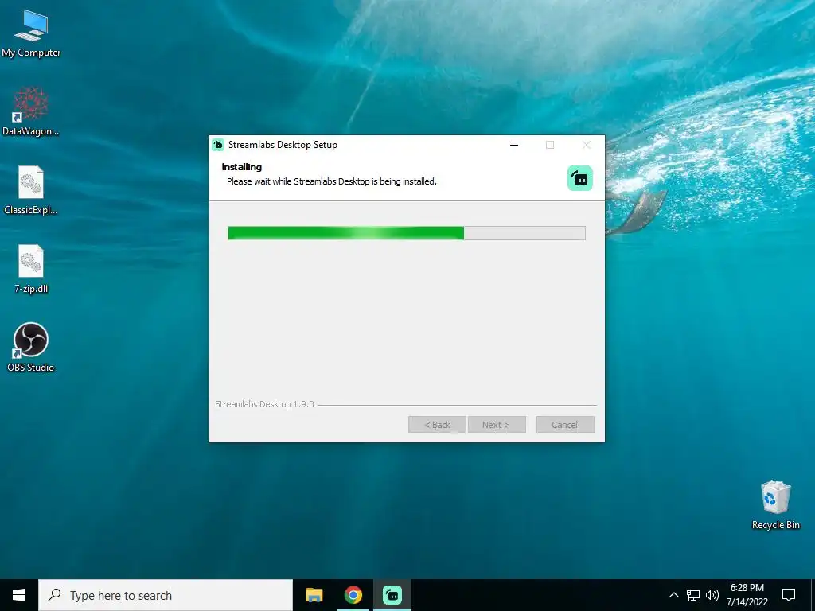Click the Streamlabs title bar icon

tap(219, 145)
